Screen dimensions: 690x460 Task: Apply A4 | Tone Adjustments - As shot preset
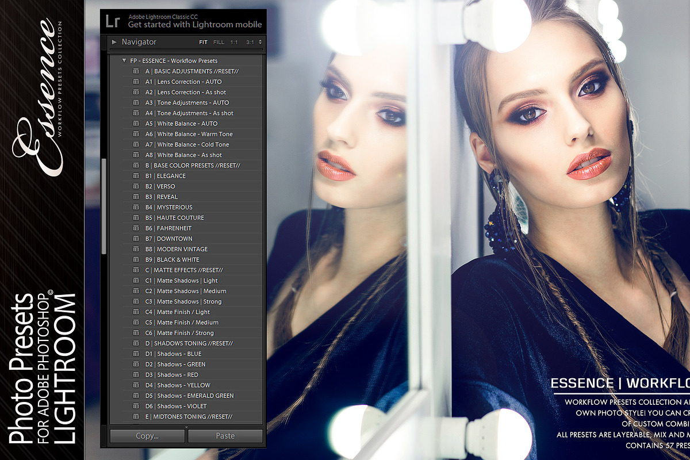(189, 113)
